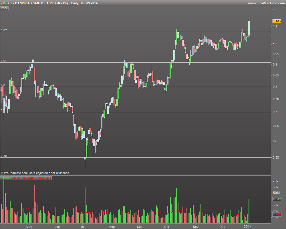Select the 0.91 horizontal line label

pyautogui.click(x=4, y=61)
